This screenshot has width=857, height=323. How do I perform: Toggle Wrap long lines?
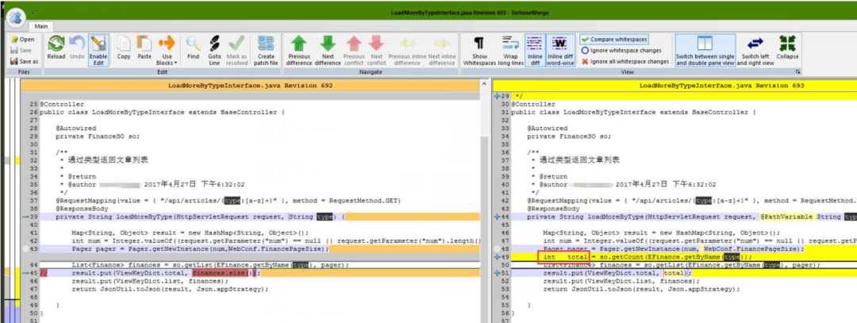(x=510, y=50)
